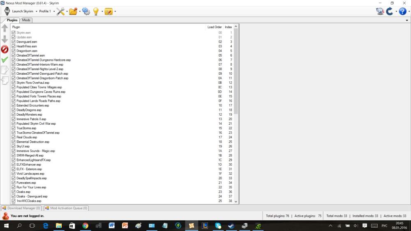Viewport: 411px width, 231px height.
Task: Click the plugin list scrollbar thumb
Action: click(x=236, y=71)
